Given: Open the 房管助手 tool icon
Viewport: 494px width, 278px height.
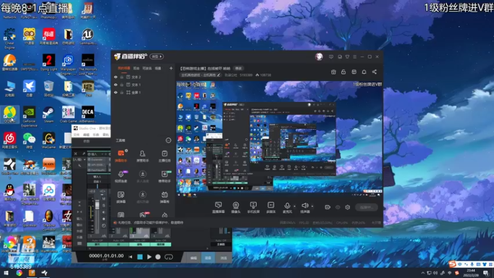Looking at the screenshot, I should [143, 156].
